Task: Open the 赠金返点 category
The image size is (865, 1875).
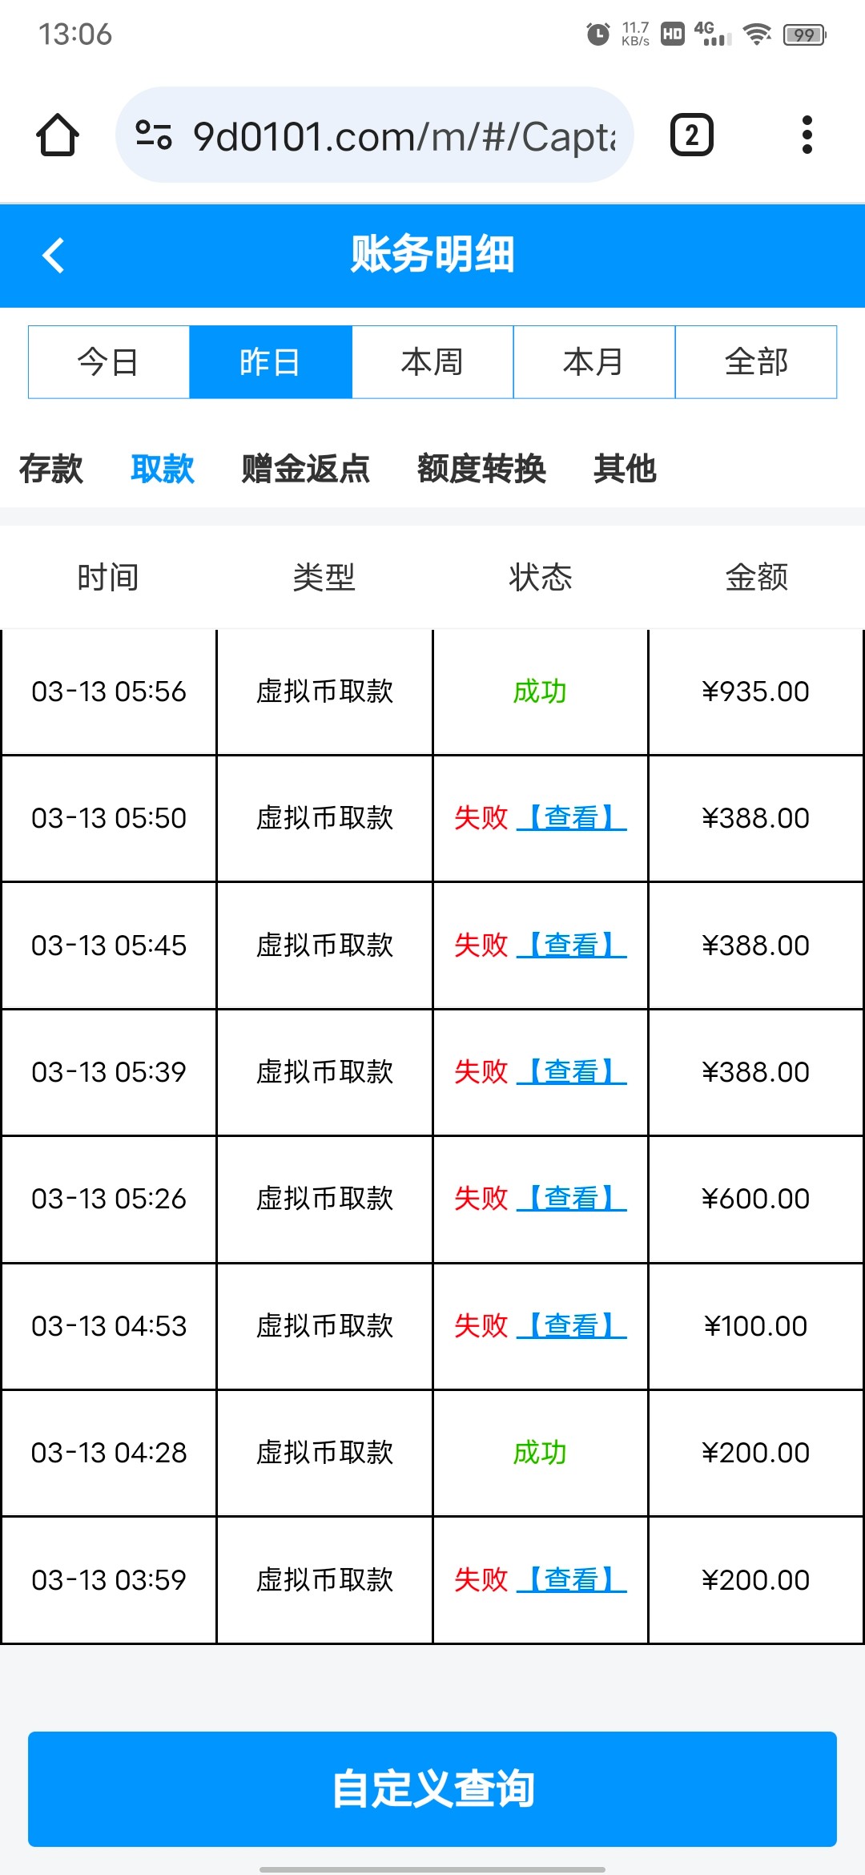Action: point(305,469)
